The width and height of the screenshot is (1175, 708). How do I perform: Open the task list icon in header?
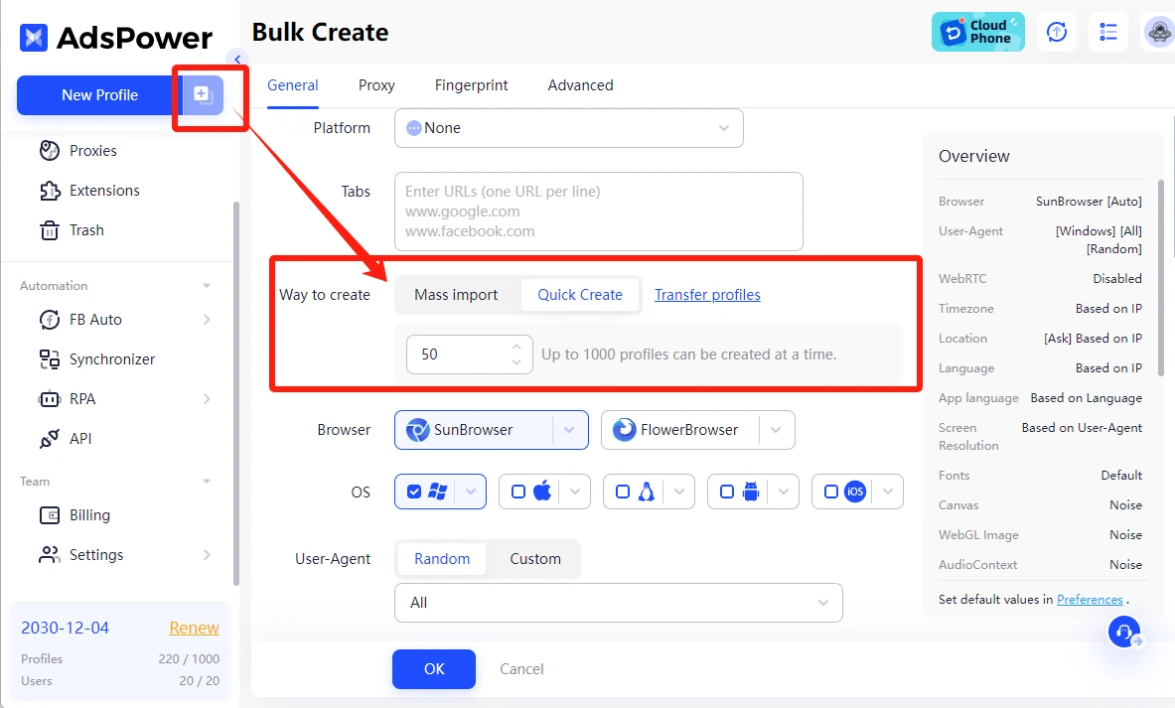1108,32
